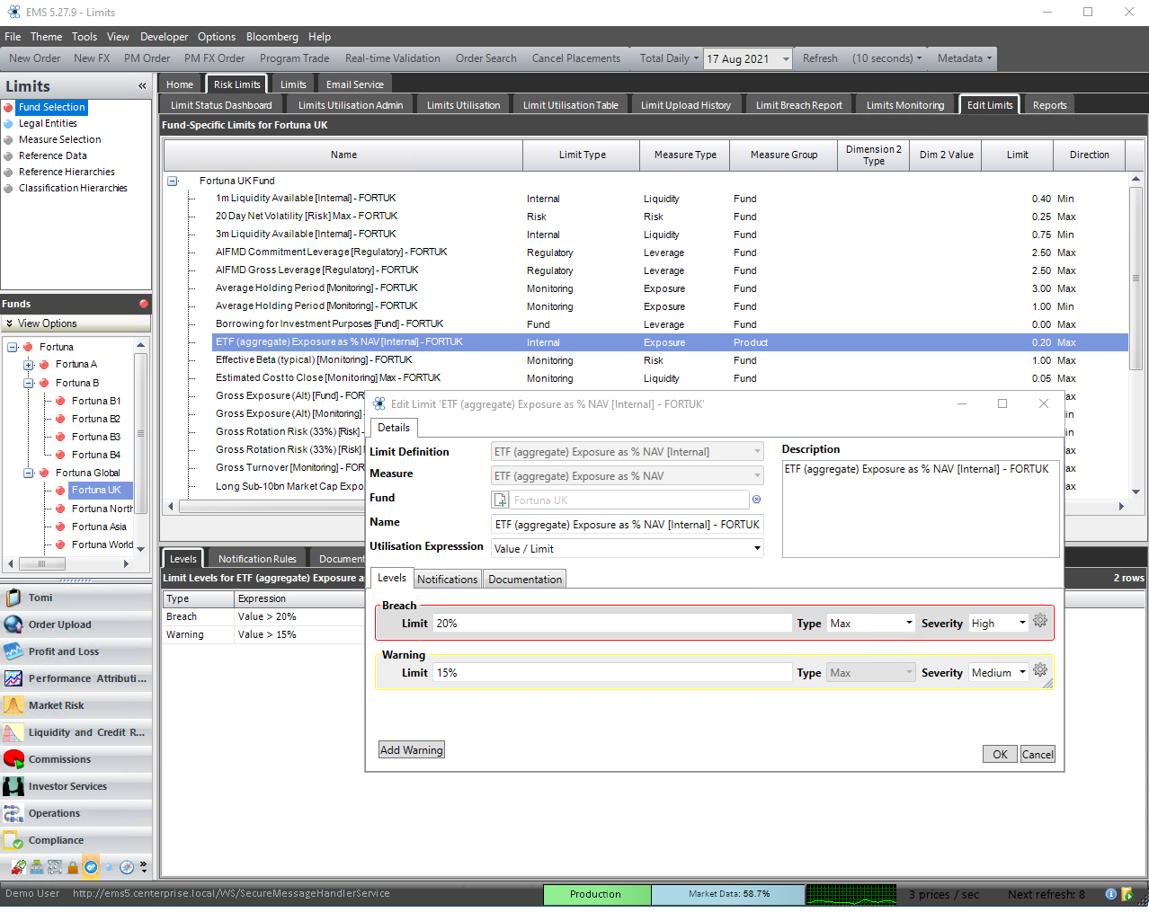
Task: Click the Compliance clipboard icon
Action: pyautogui.click(x=13, y=840)
